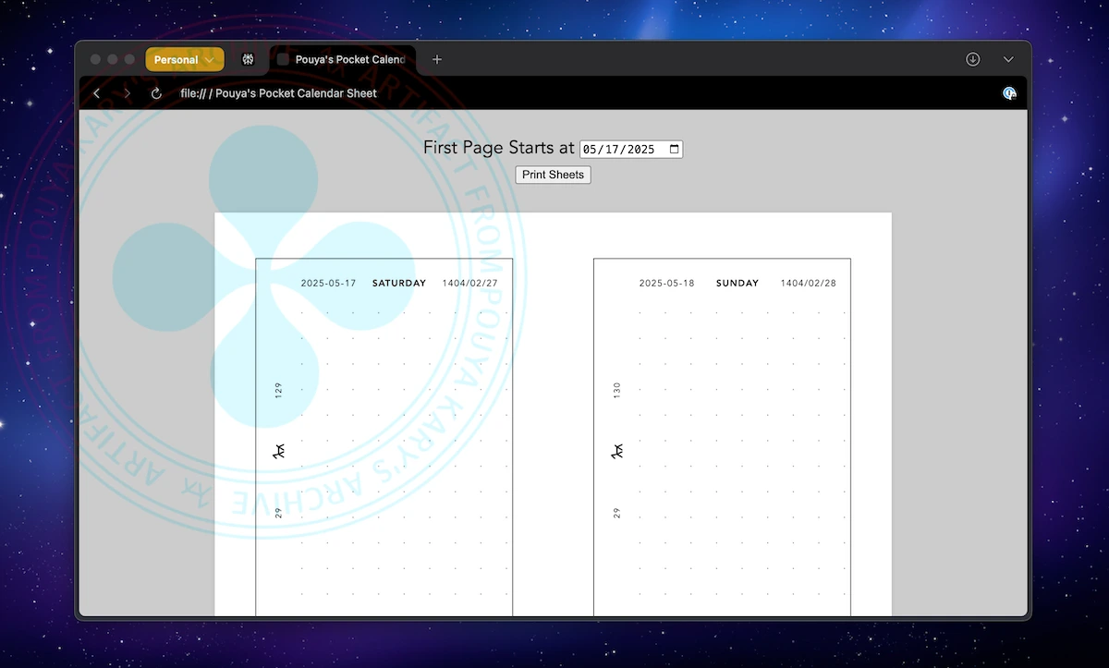
Task: Close the browser window with the red button
Action: [95, 59]
